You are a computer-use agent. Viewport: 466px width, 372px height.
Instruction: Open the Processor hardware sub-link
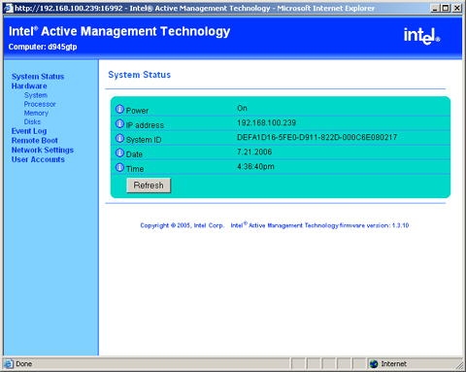pos(40,104)
